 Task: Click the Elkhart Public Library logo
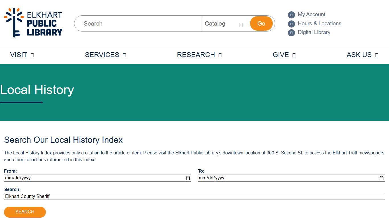pyautogui.click(x=33, y=23)
